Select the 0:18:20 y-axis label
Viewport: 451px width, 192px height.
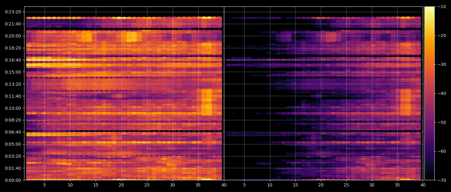13,48
